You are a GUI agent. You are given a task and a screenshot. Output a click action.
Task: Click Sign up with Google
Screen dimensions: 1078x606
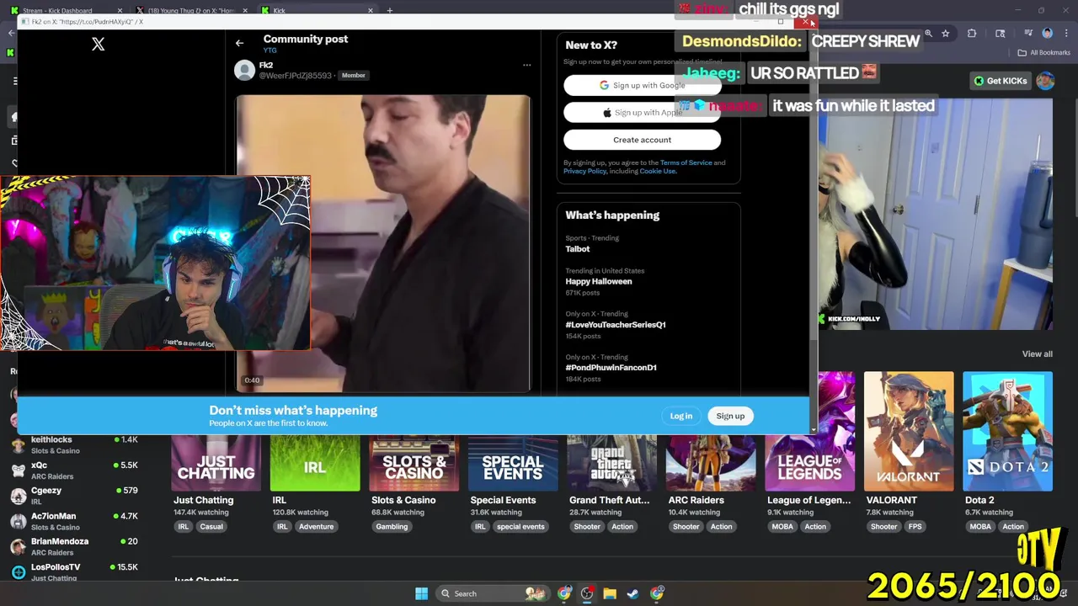643,85
